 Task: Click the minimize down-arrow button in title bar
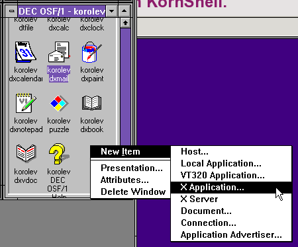coord(112,11)
